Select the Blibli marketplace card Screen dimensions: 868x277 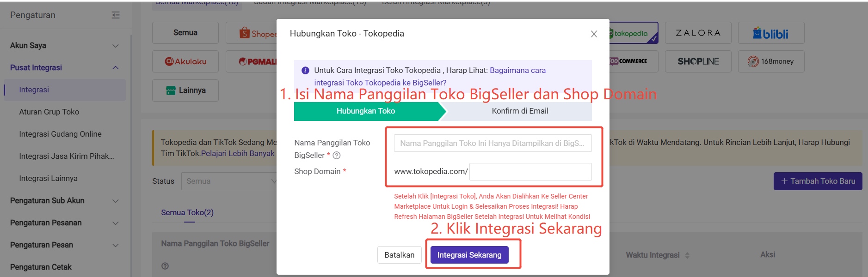(x=771, y=33)
